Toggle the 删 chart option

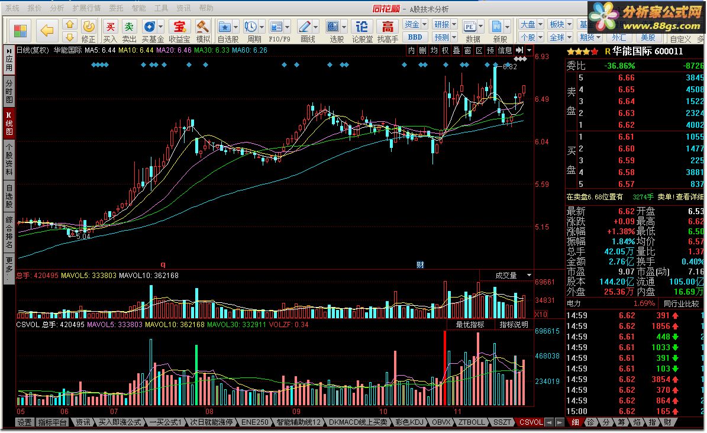(x=422, y=50)
